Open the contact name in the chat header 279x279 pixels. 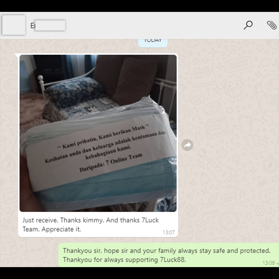point(48,25)
